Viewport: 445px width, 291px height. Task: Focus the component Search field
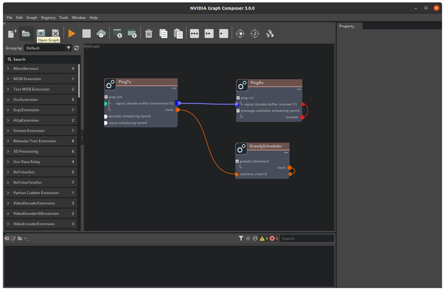[42, 59]
